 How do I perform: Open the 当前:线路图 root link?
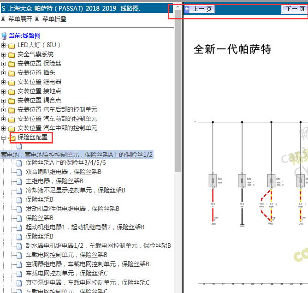point(24,36)
